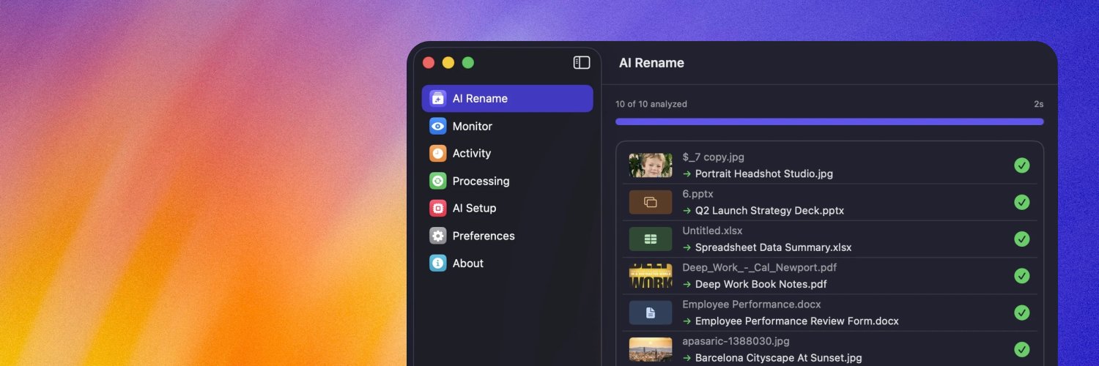
Task: Click green checkmark for Barcelona Cityscape At Sunset.jpg
Action: tap(1022, 349)
